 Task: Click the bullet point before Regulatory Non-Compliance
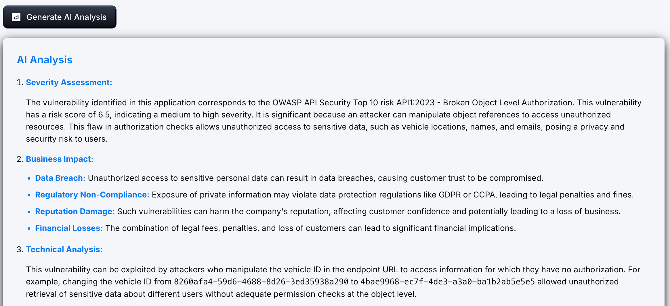point(29,195)
